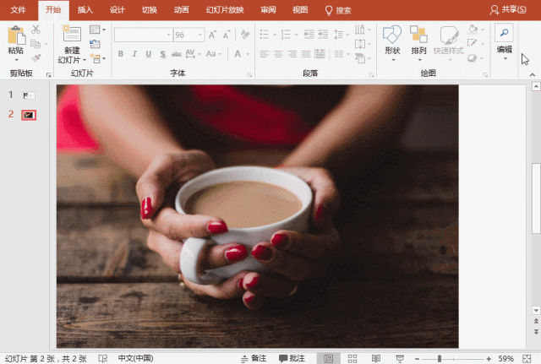Decrease font size with smaller A
541x364 pixels.
coord(227,35)
